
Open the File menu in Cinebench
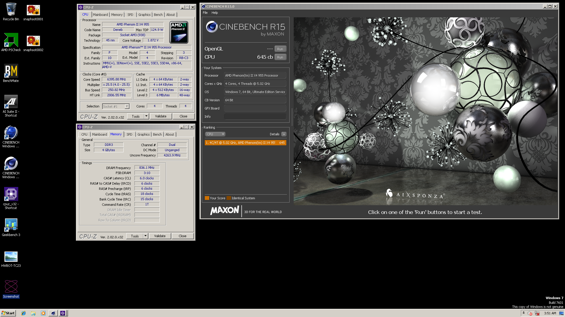(205, 13)
